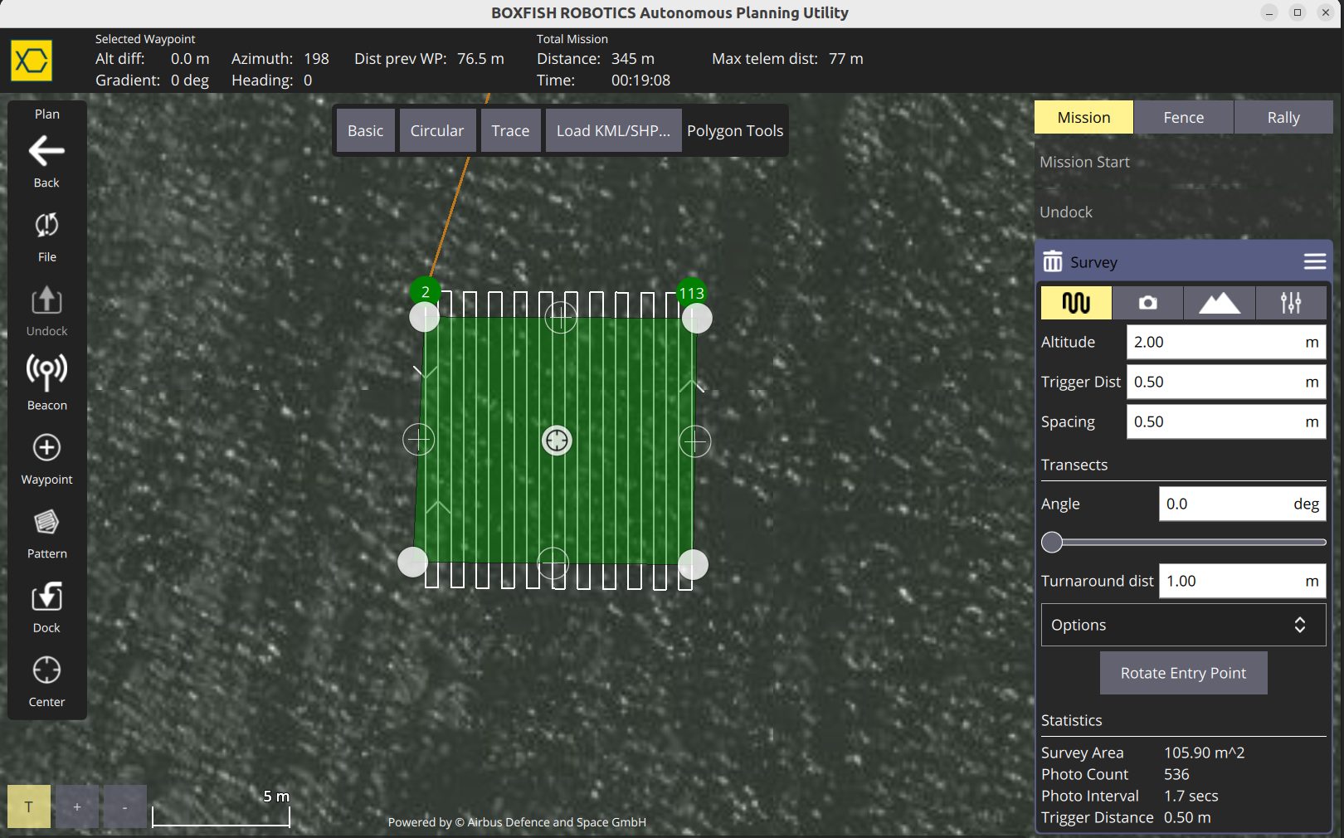Switch to survey camera settings tab

point(1147,303)
